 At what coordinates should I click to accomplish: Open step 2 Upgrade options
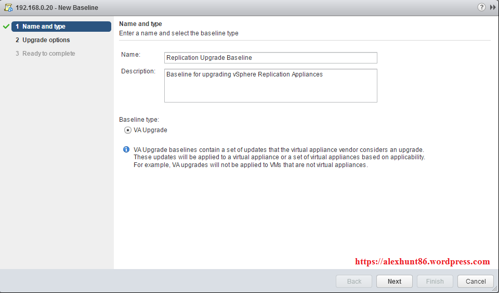tap(46, 40)
